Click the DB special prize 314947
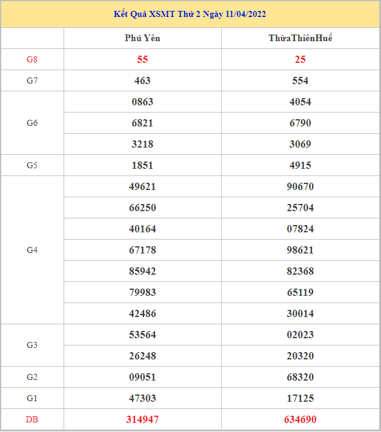 coord(142,419)
